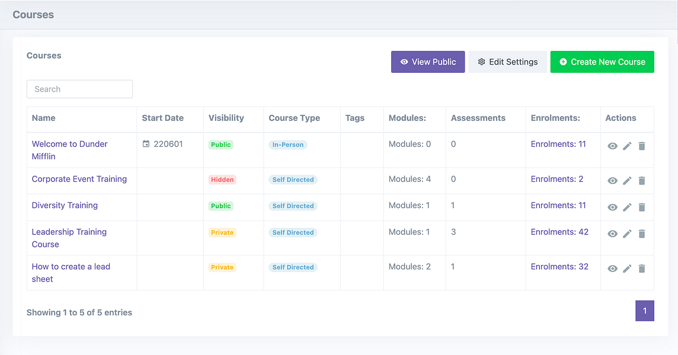Viewport: 678px width, 355px height.
Task: Edit How to create a lead sheet course
Action: pos(627,269)
